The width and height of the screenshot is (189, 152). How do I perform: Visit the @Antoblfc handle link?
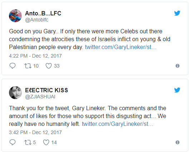pyautogui.click(x=37, y=20)
